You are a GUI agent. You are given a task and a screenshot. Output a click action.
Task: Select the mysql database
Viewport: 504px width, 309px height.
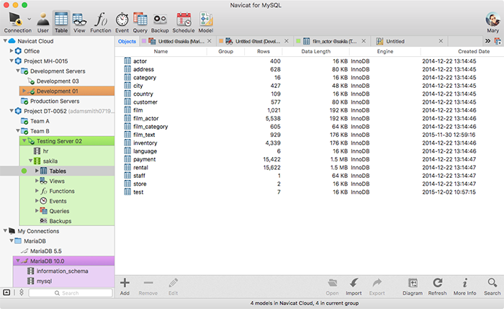point(44,281)
